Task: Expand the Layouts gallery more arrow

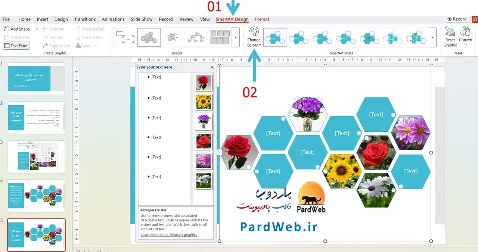Action: [x=235, y=37]
